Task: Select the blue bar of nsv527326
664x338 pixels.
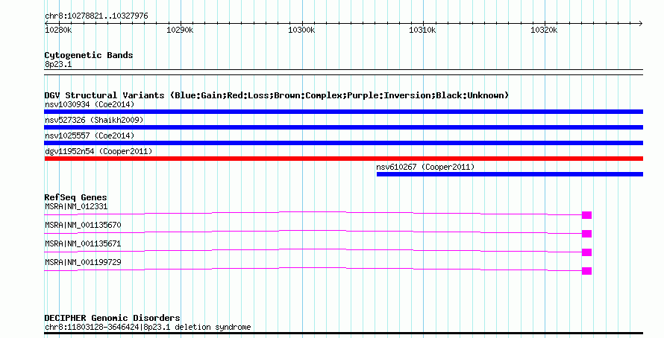Action: (343, 127)
